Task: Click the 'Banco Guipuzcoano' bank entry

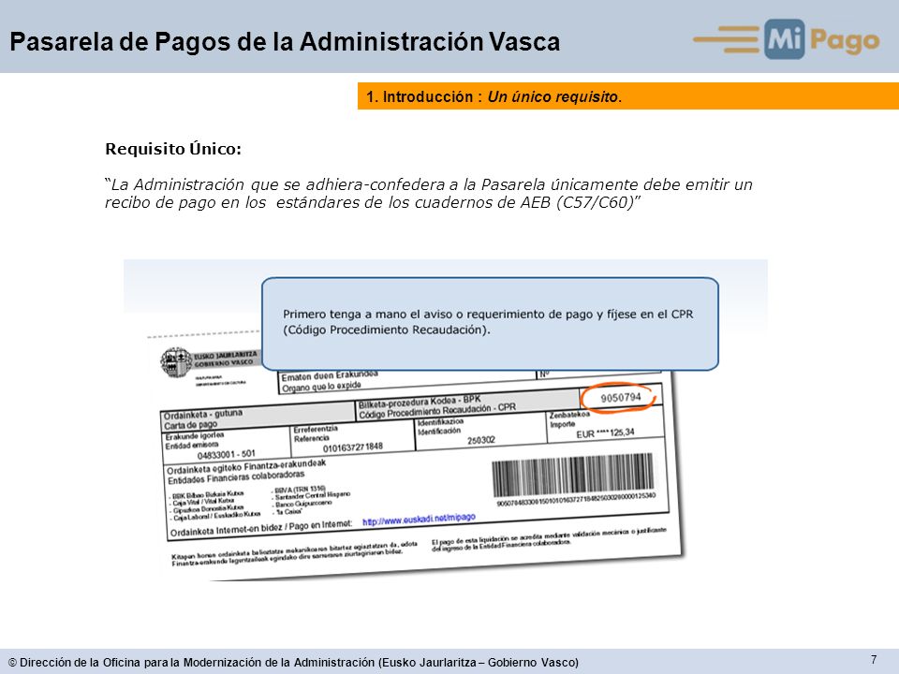Action: (x=303, y=504)
